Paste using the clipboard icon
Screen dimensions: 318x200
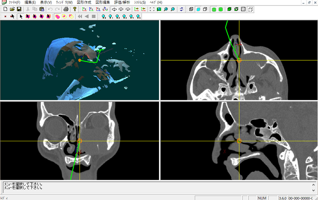tap(42, 9)
